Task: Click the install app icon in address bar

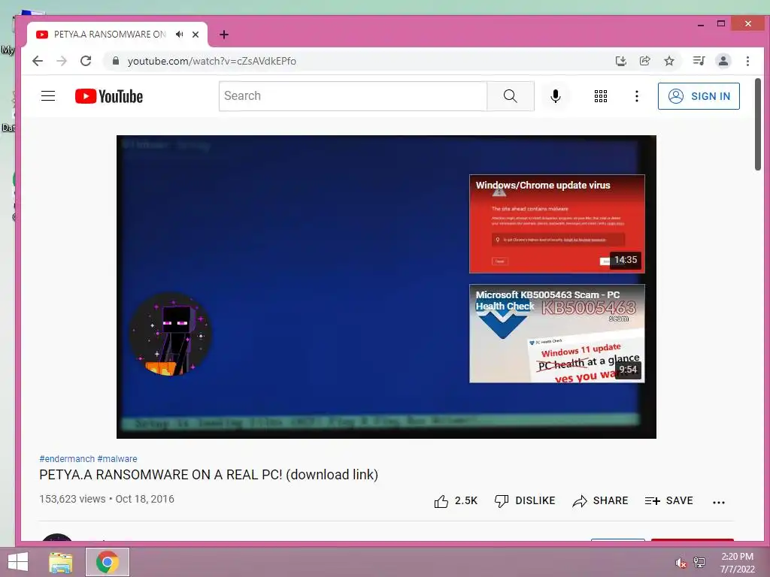Action: 620,61
